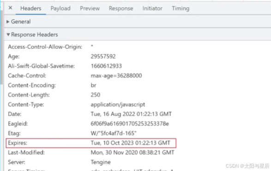Select the max-age=36288000 value
Image resolution: width=271 pixels, height=171 pixels.
tap(116, 76)
